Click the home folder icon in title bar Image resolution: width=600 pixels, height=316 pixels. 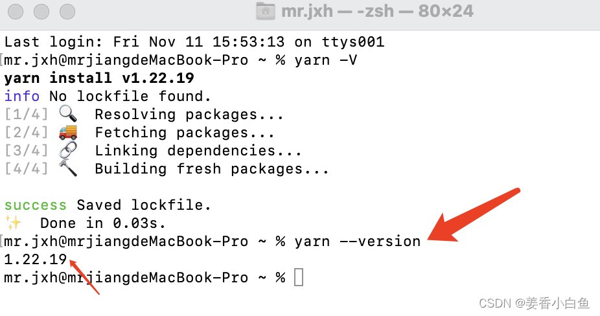click(266, 11)
